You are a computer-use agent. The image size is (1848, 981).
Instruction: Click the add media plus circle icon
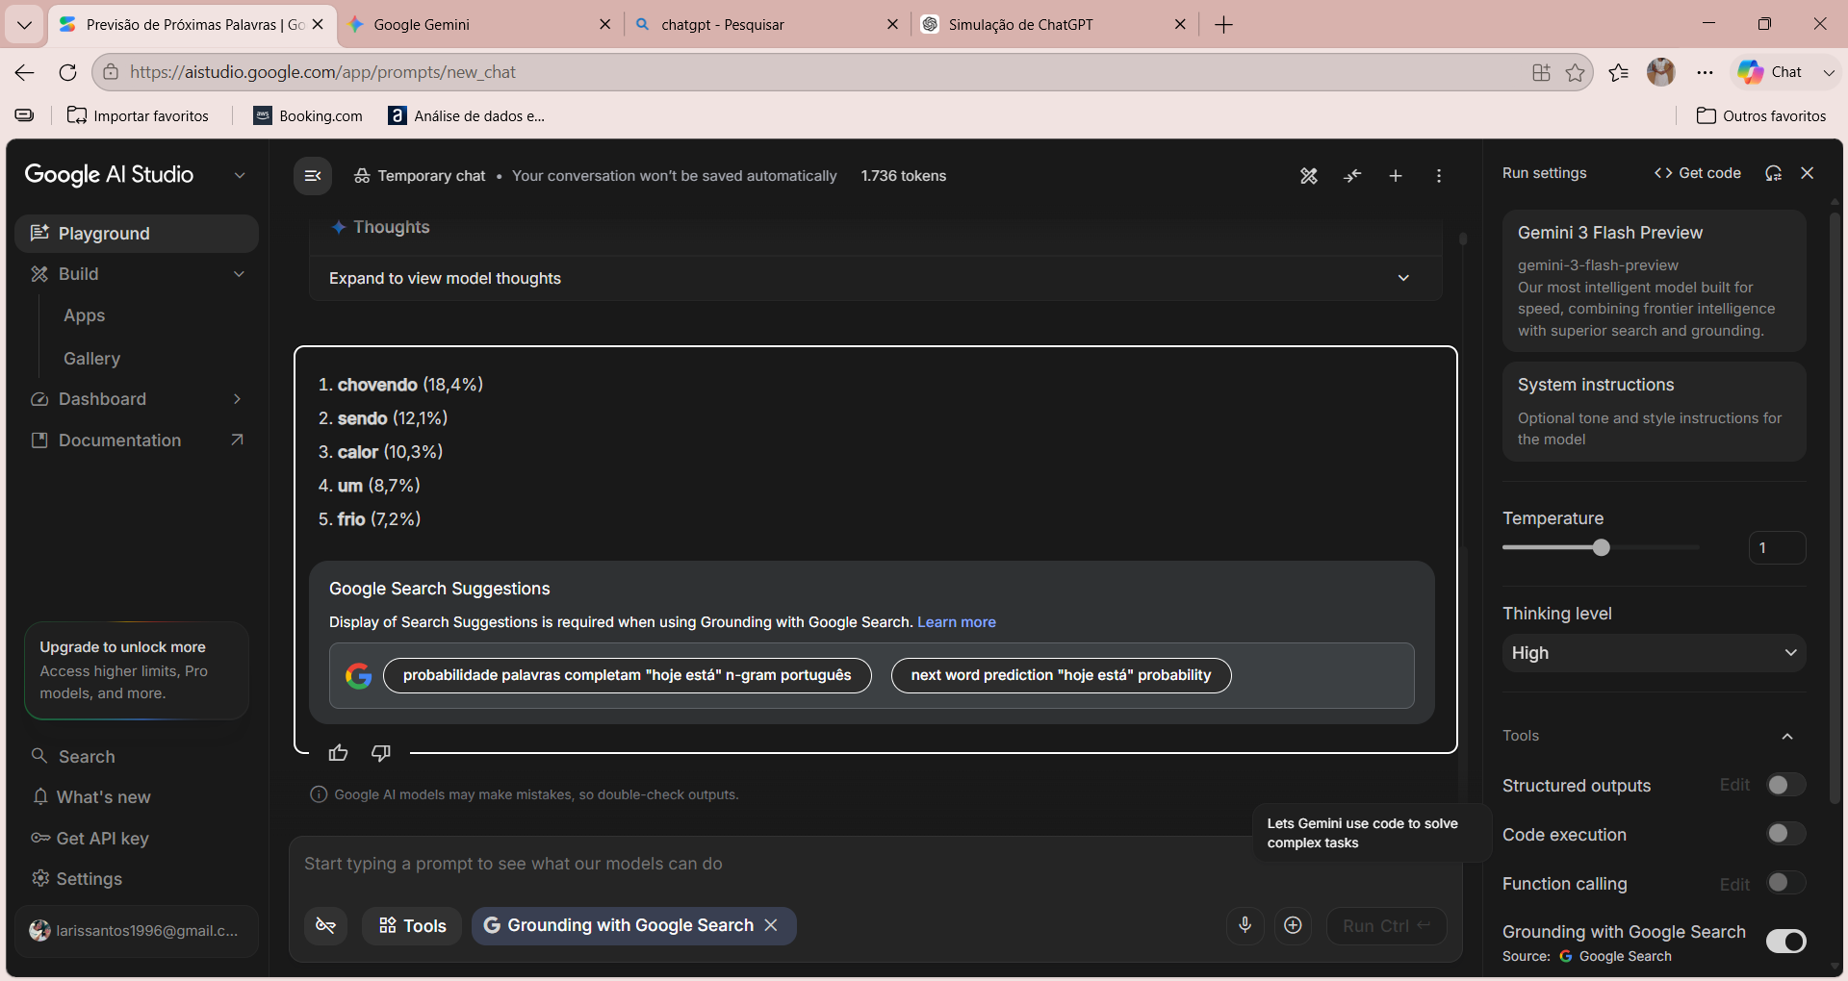[x=1293, y=925]
